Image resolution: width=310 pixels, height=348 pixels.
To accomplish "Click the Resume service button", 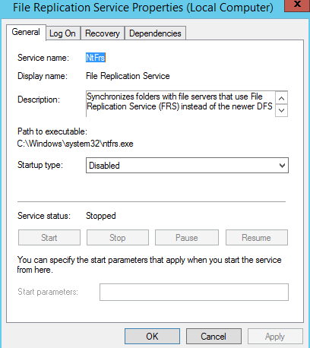I will pyautogui.click(x=257, y=238).
